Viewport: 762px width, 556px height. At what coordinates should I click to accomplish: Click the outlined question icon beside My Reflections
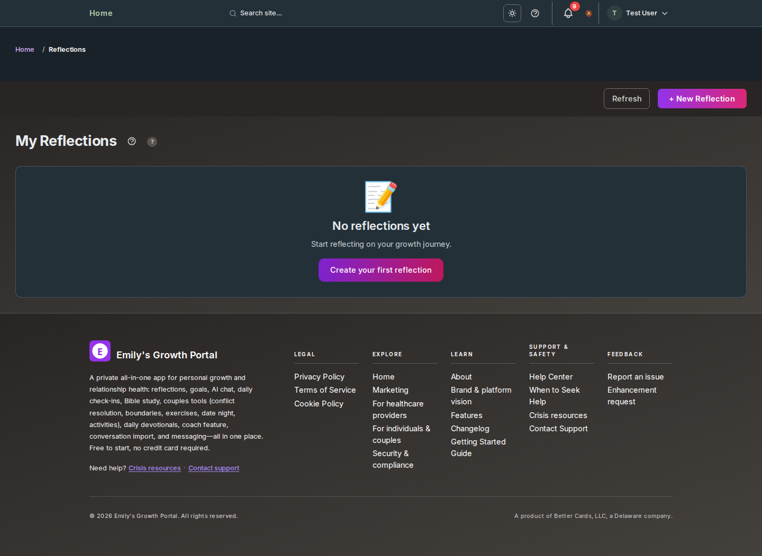click(132, 141)
